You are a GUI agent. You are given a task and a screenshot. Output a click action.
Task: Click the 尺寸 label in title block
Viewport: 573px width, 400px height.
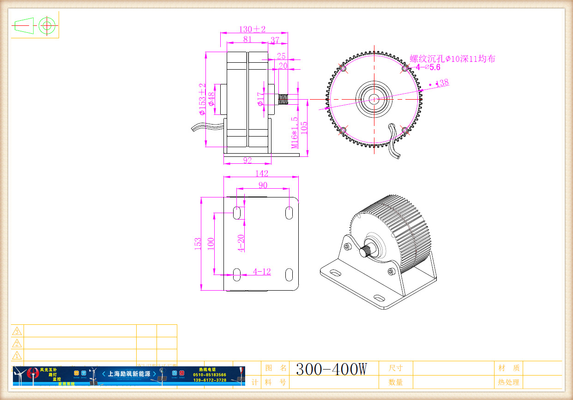pos(396,368)
